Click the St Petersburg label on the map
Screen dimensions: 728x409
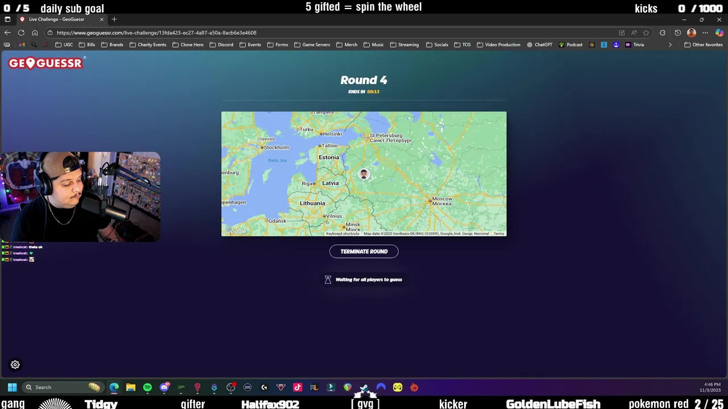pos(390,137)
